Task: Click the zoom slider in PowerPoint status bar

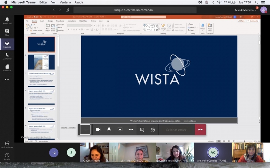Action: coord(244,141)
